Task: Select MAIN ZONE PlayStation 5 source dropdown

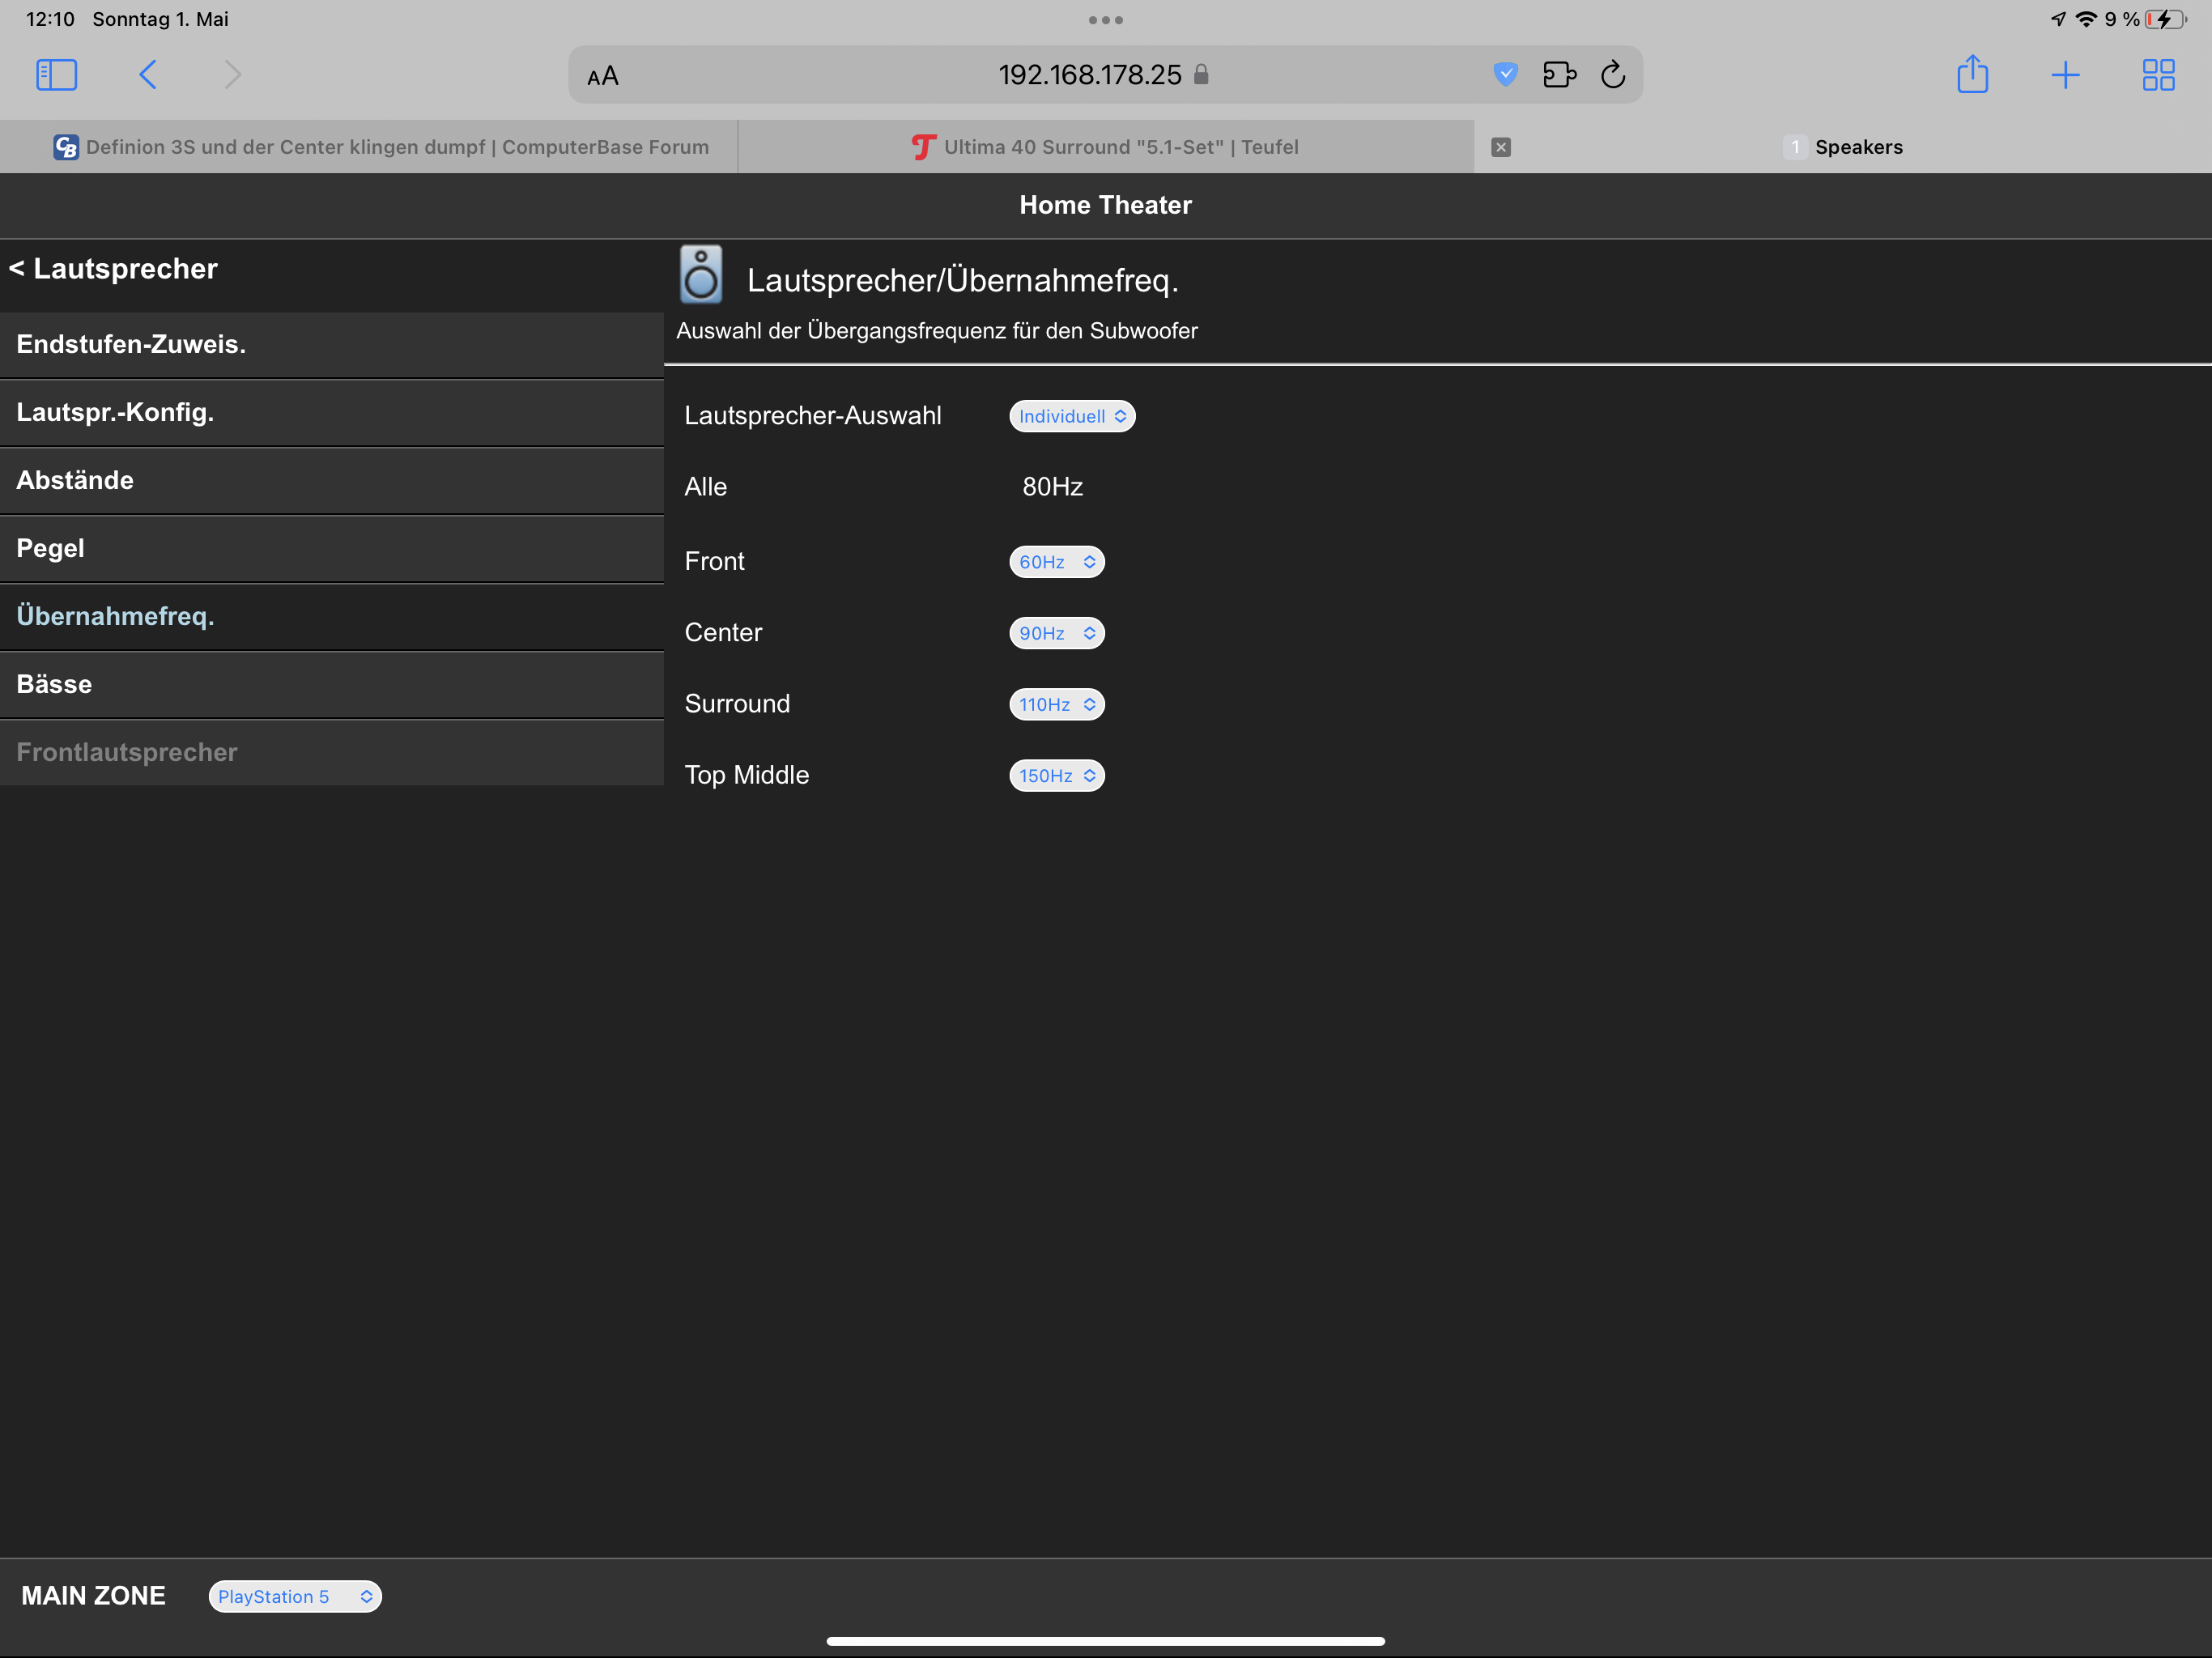Action: [x=295, y=1596]
